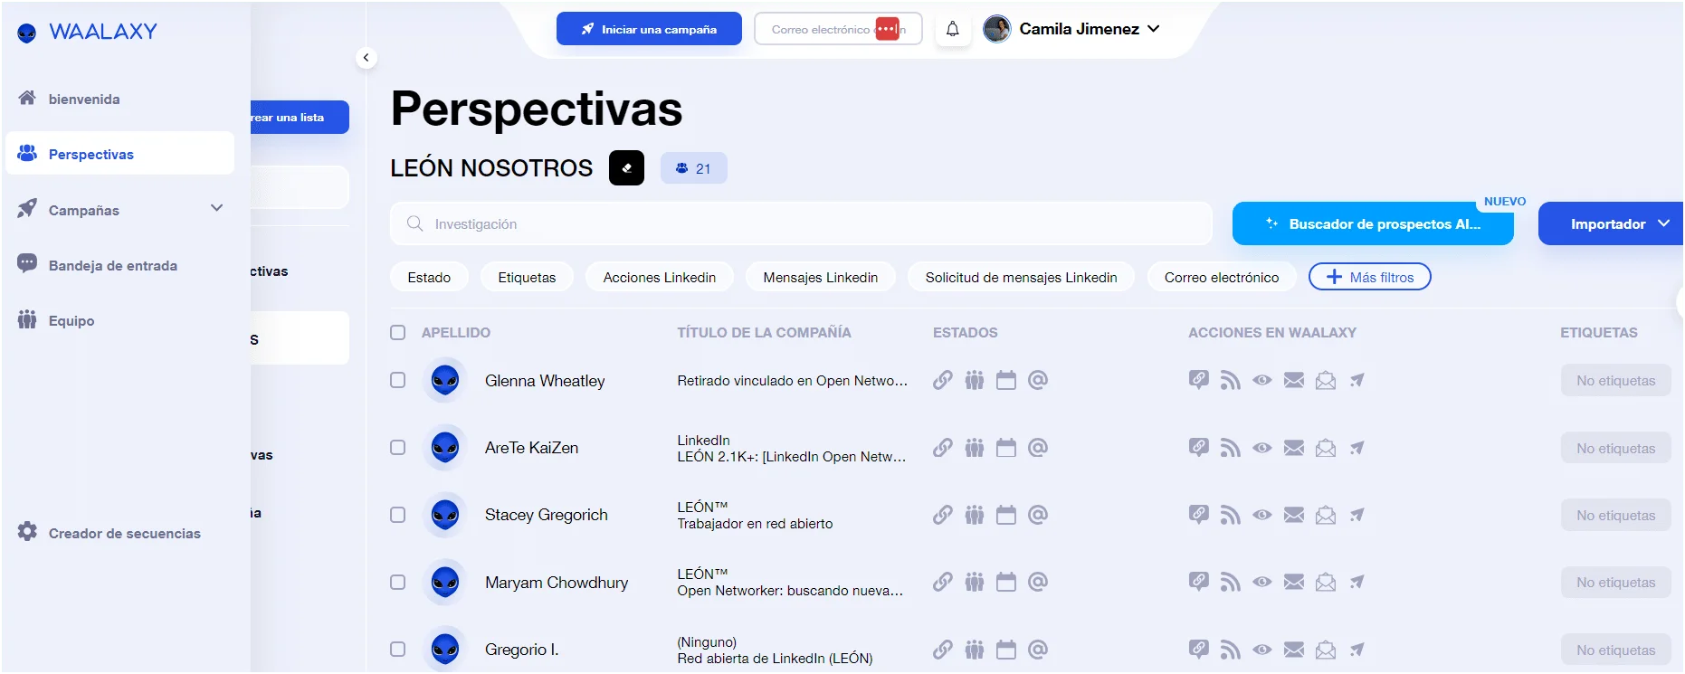This screenshot has height=674, width=1685.
Task: Click No etiquetas for Glenna Wheatley
Action: 1616,381
